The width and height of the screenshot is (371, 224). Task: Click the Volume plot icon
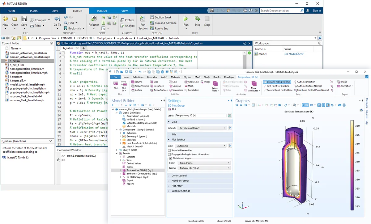pos(136,82)
